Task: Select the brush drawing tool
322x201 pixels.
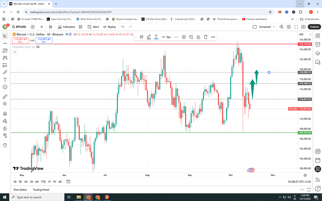Action: pyautogui.click(x=5, y=73)
